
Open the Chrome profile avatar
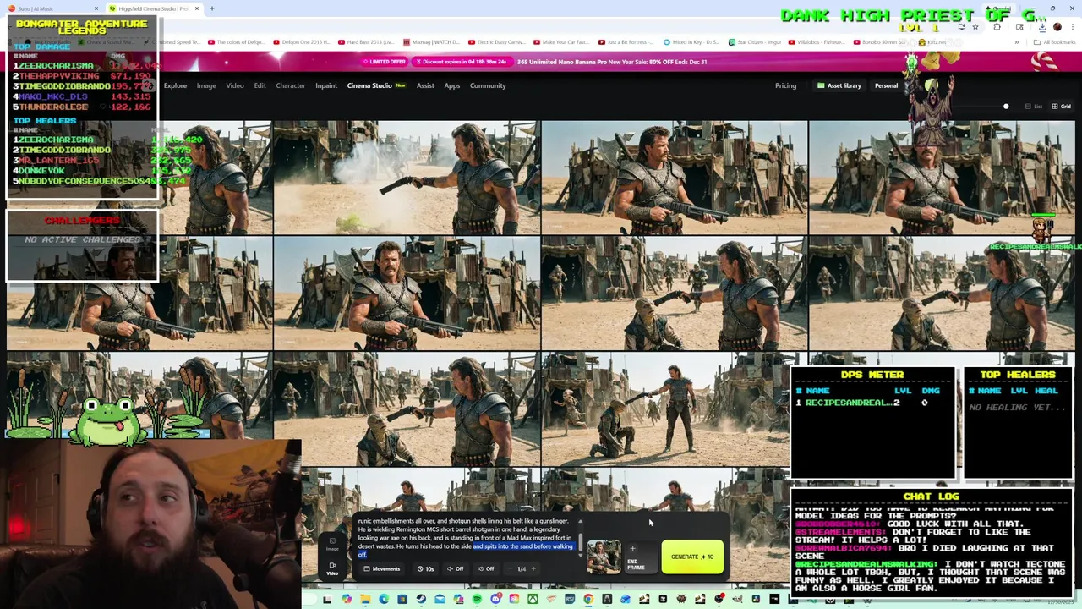click(x=1057, y=26)
